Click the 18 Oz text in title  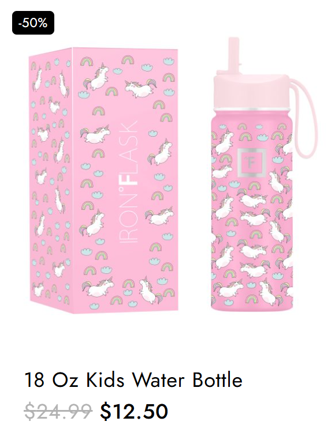tap(51, 380)
